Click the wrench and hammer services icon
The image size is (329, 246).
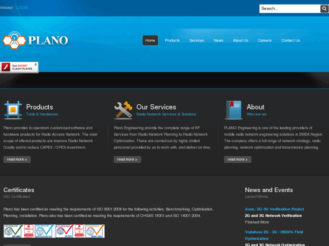click(x=123, y=110)
